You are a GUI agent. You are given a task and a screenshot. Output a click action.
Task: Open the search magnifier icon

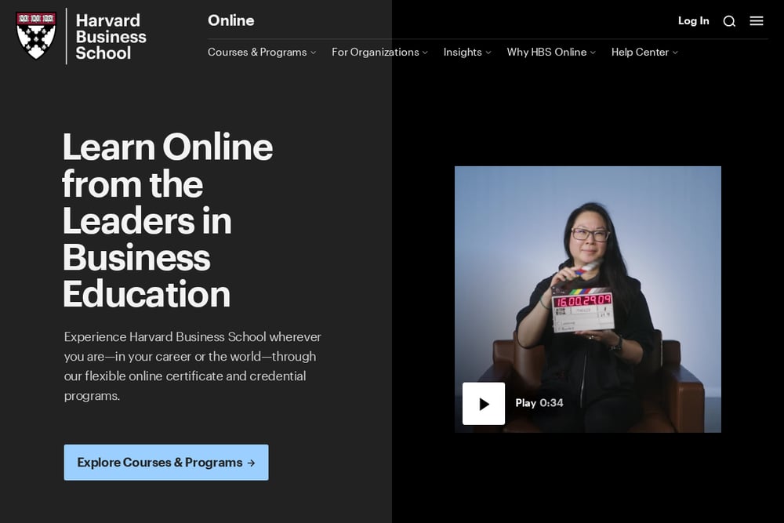729,21
